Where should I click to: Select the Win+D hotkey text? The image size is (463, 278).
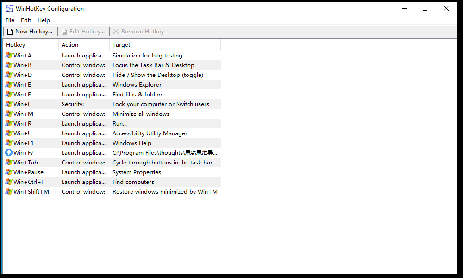pos(23,75)
